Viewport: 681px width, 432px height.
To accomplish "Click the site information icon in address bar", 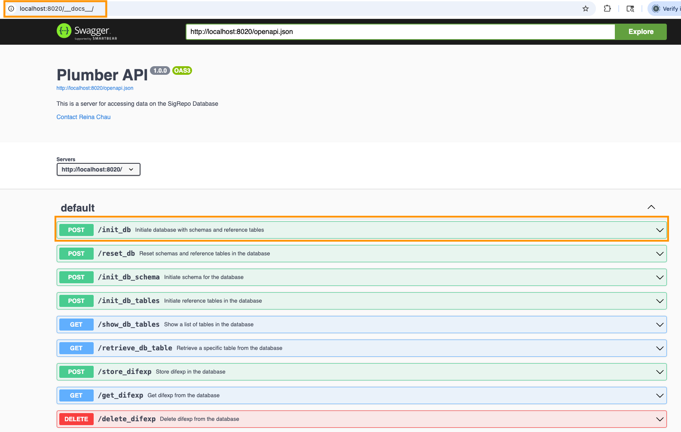I will tap(11, 9).
